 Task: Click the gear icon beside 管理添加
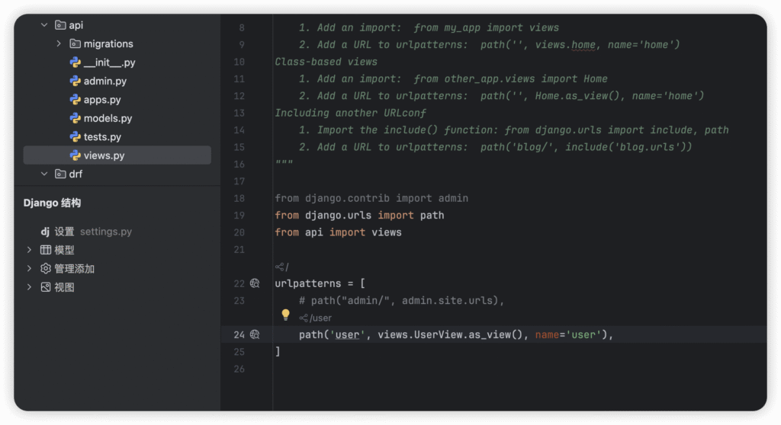(46, 269)
